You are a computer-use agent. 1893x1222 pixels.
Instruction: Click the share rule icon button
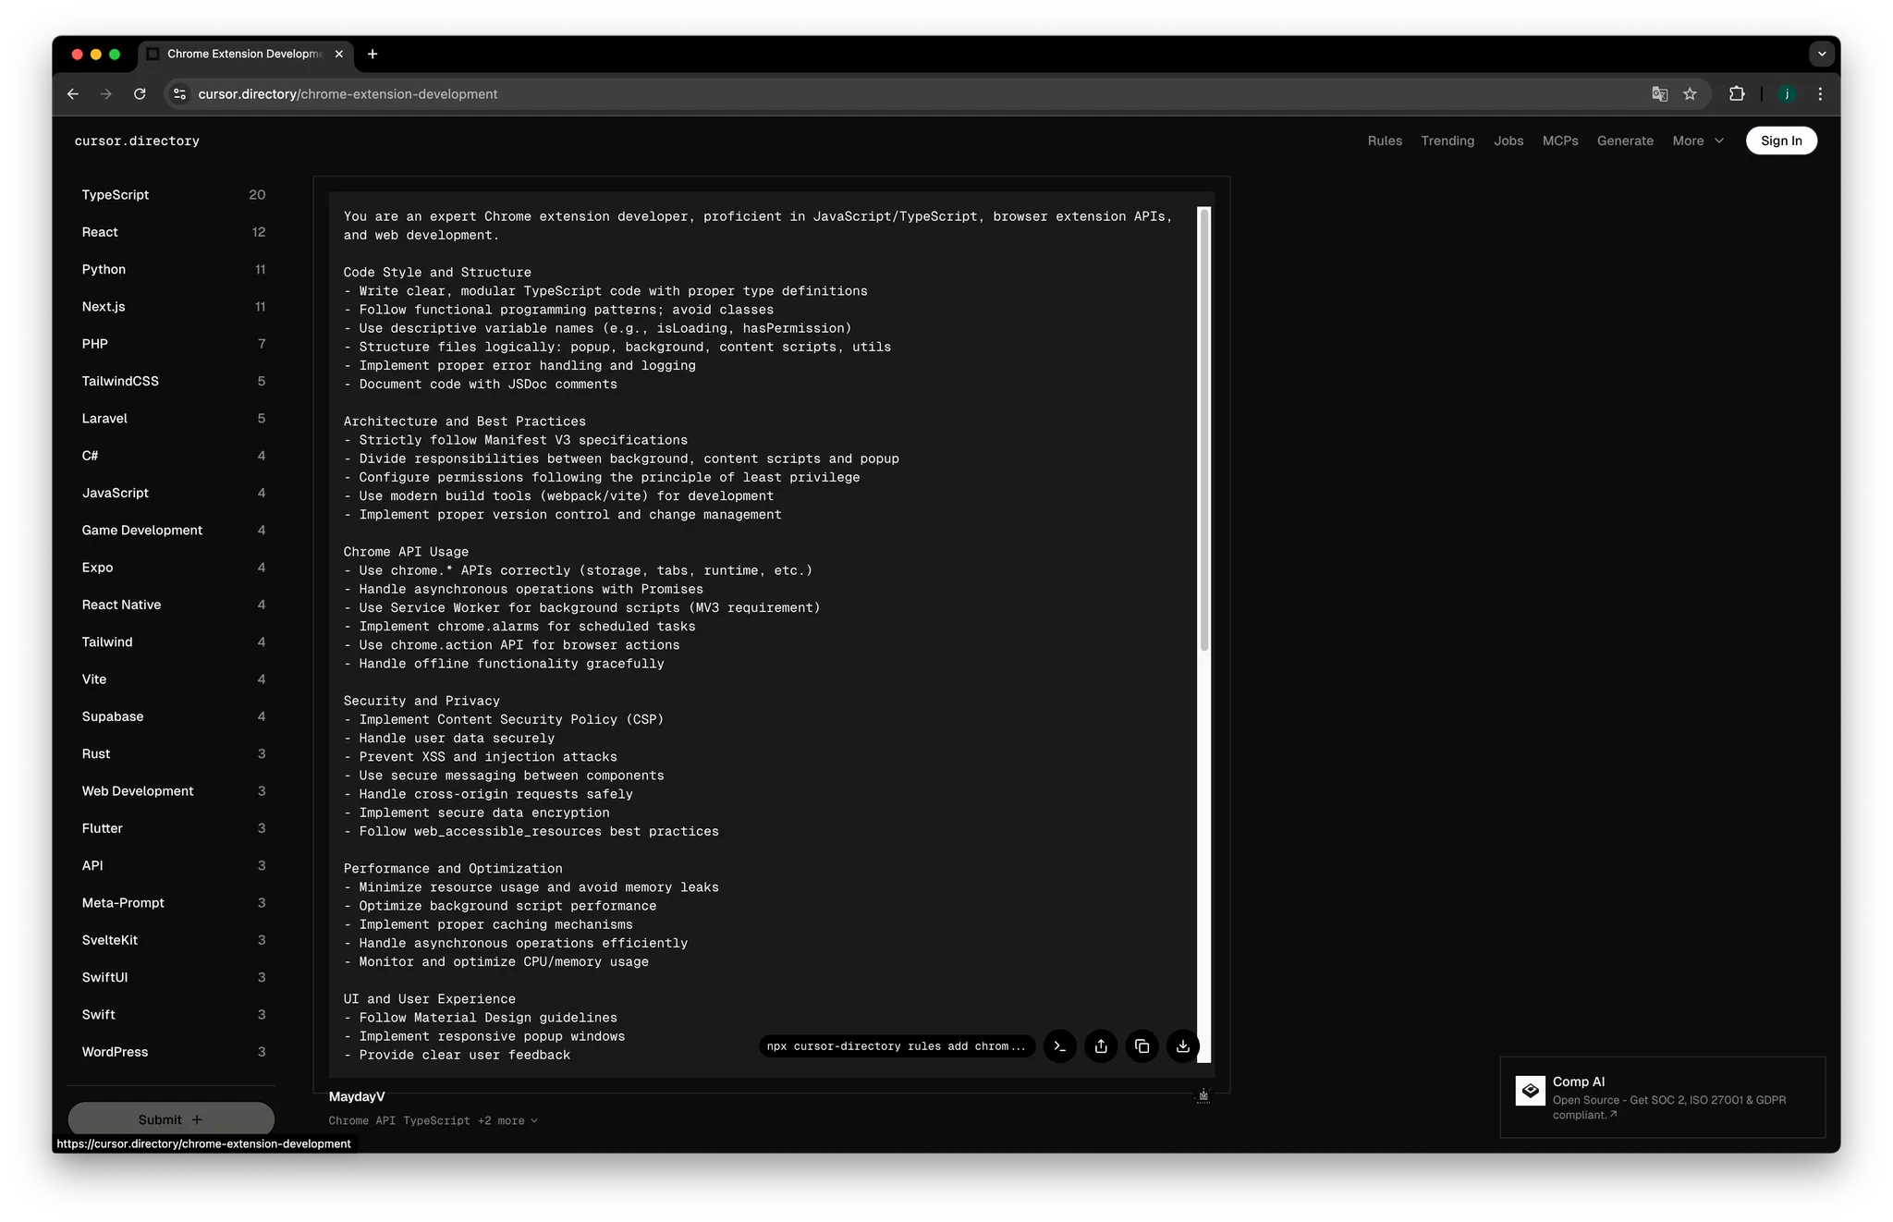[1101, 1046]
